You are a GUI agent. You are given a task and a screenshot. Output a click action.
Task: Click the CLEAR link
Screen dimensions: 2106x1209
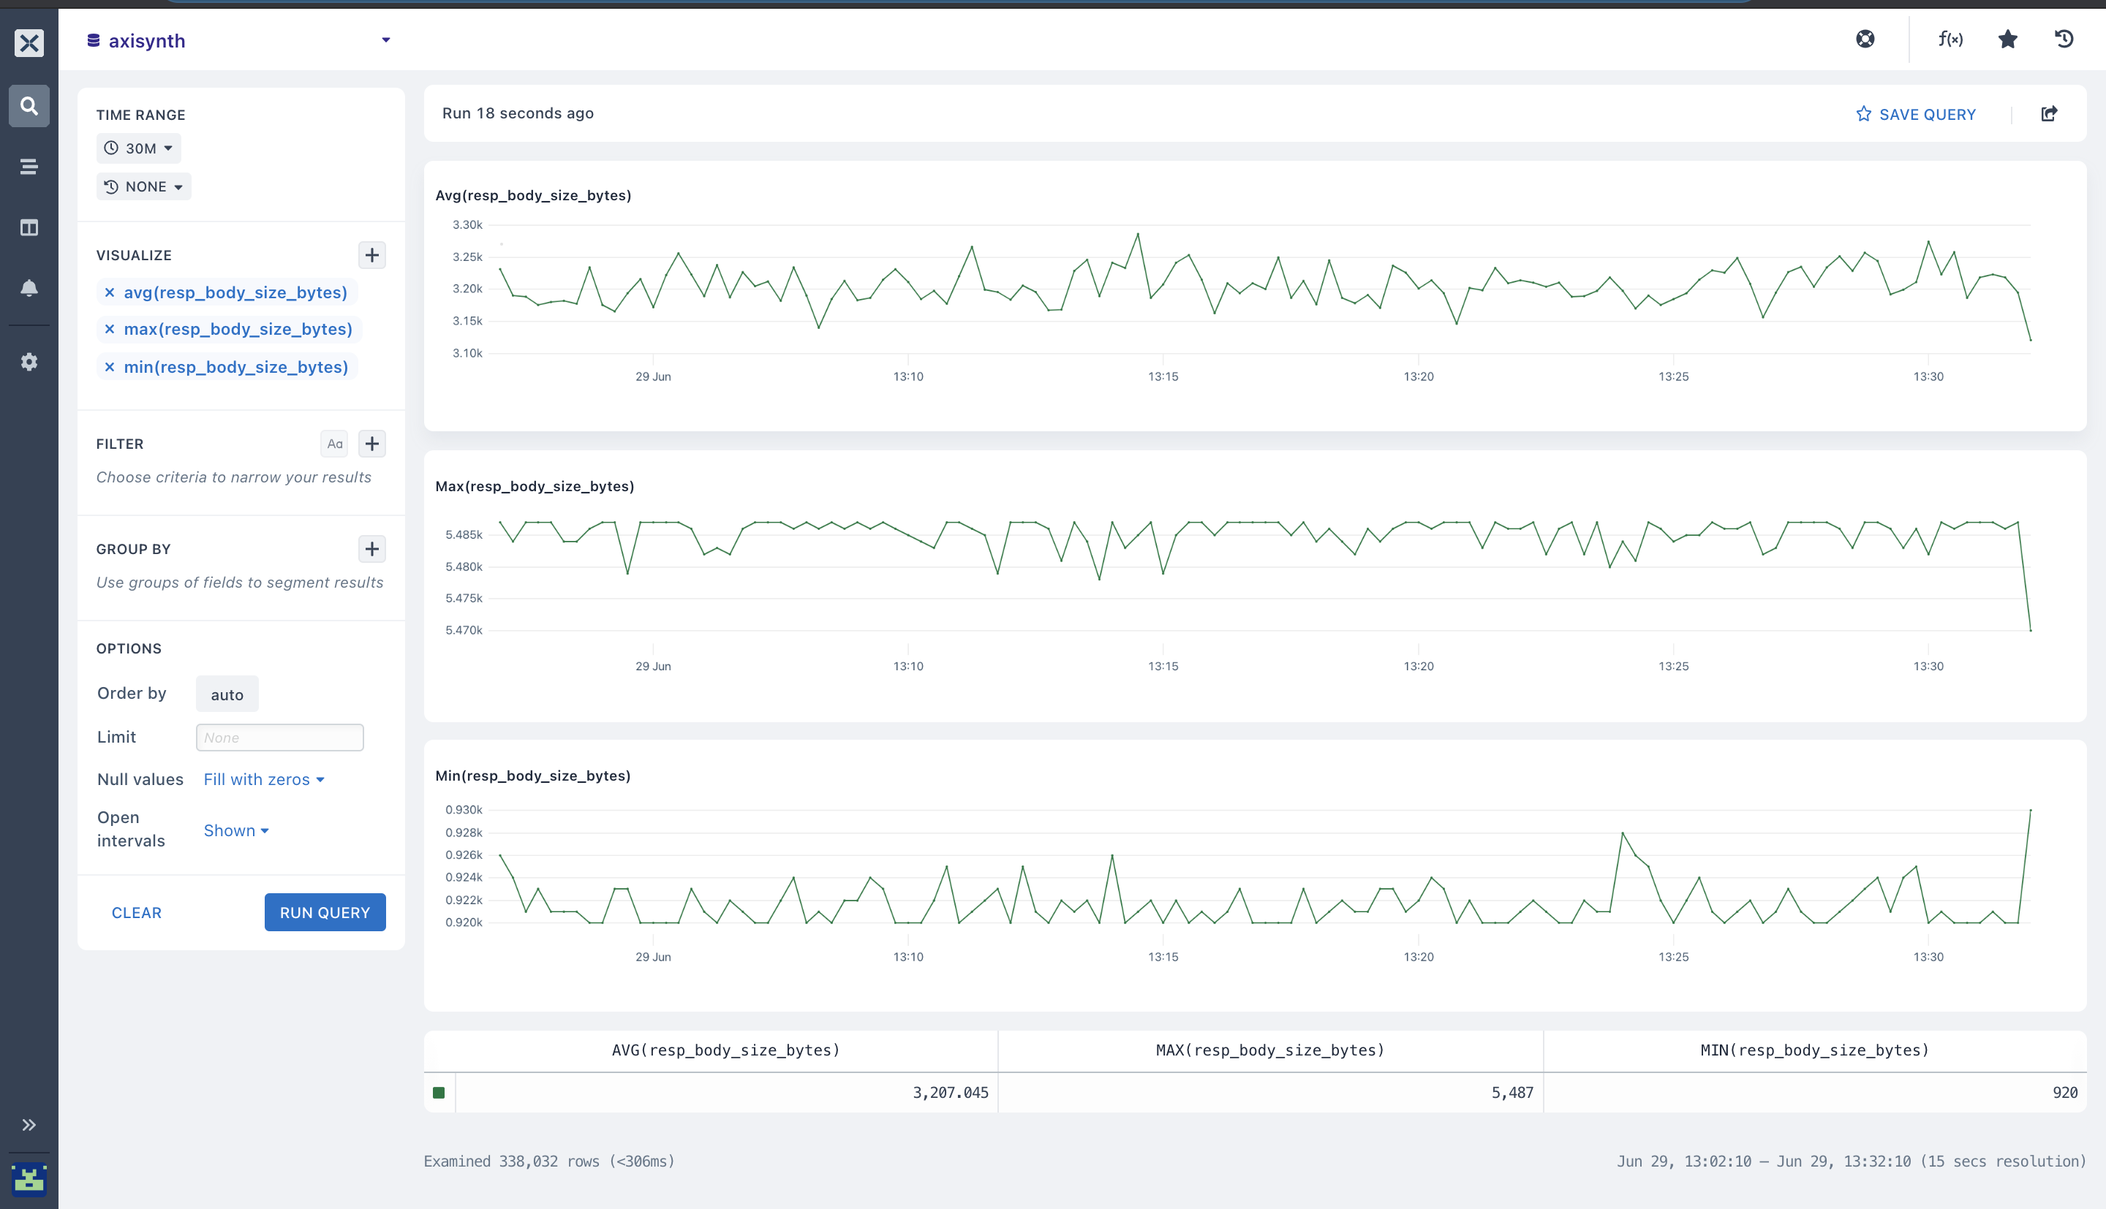(137, 912)
